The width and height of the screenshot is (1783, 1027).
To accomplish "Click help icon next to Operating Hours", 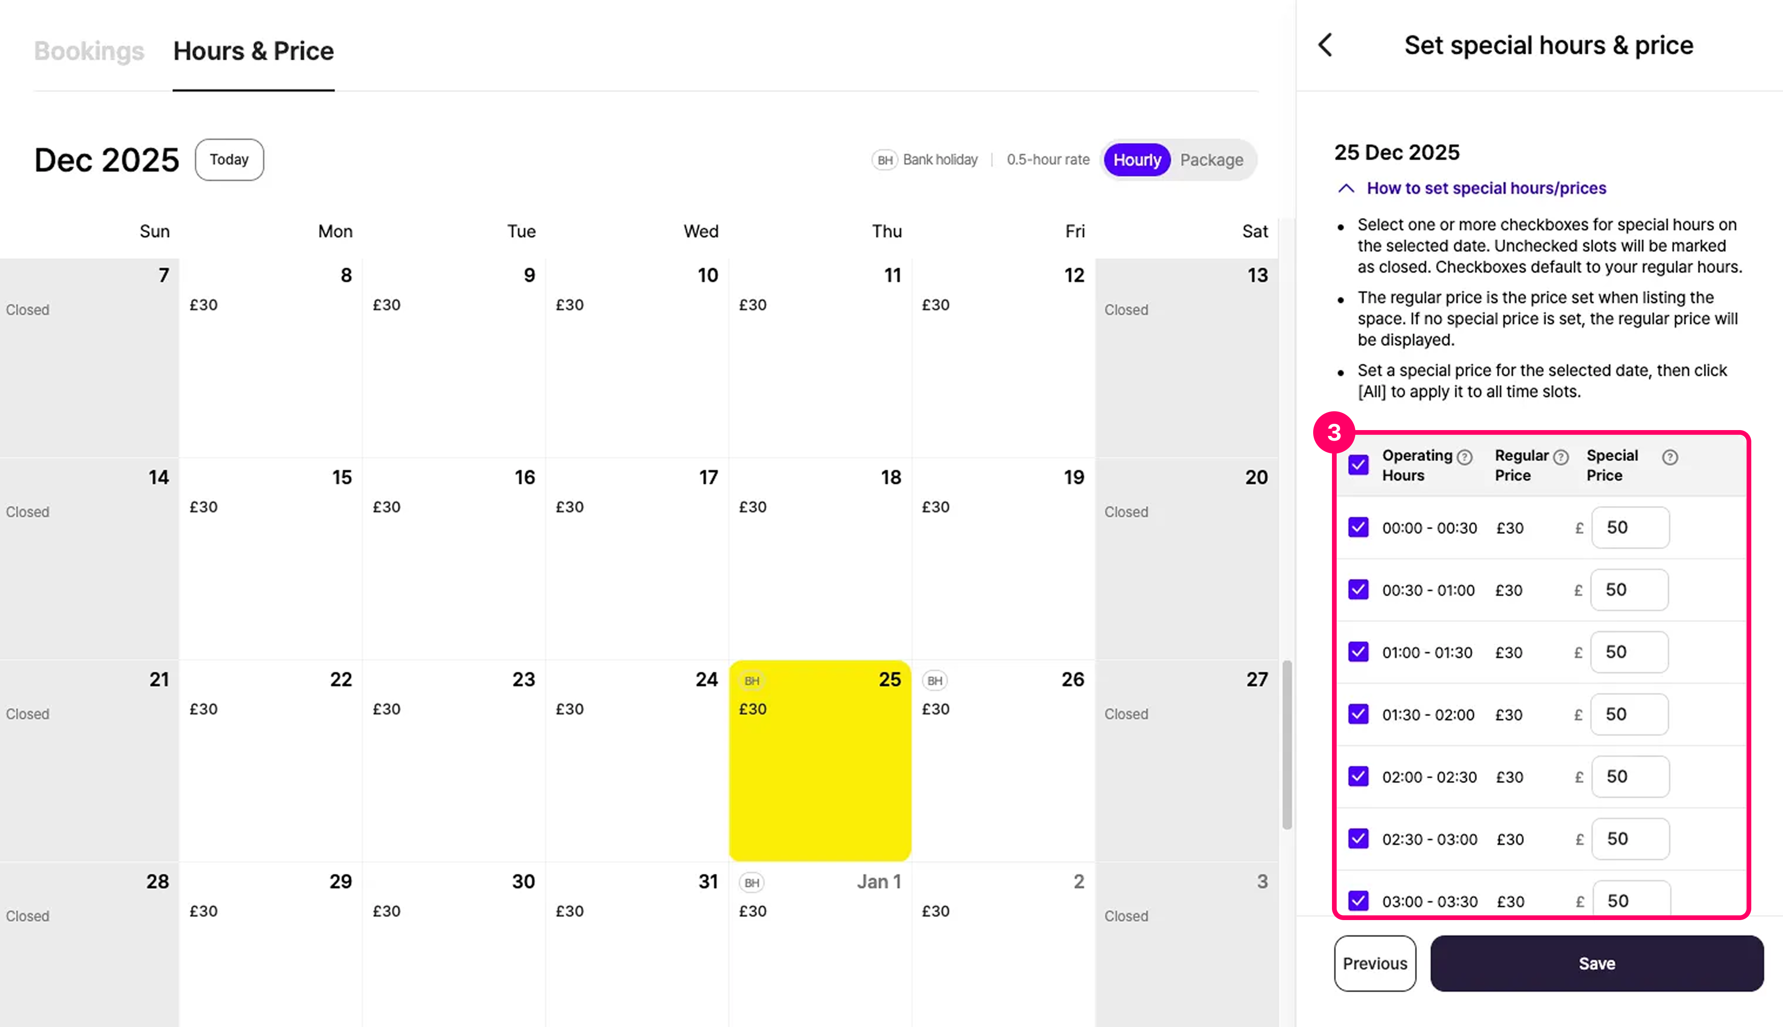I will click(x=1464, y=457).
